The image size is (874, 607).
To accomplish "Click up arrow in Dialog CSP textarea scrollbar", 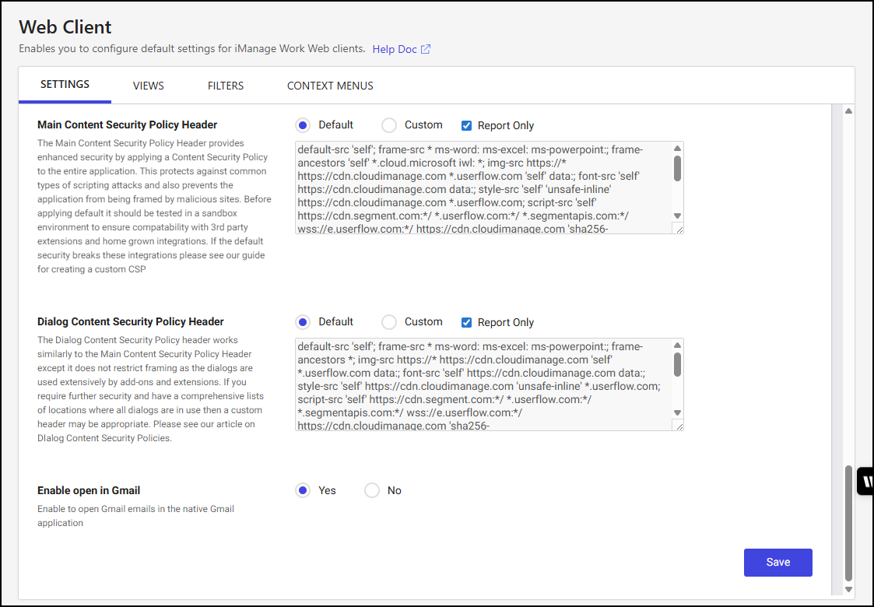I will click(x=677, y=345).
